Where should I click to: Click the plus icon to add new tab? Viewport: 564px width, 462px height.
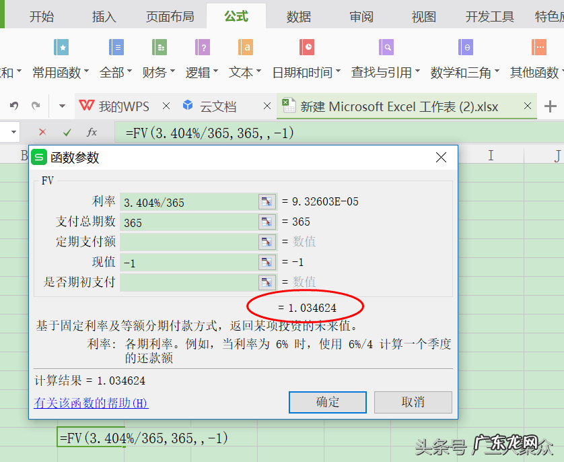[x=551, y=106]
